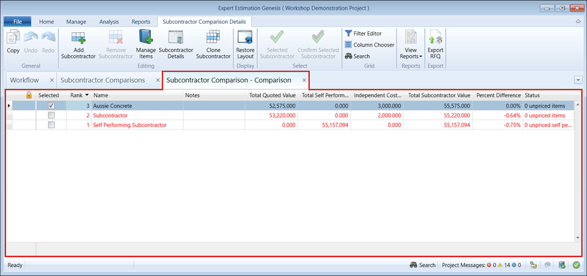Image resolution: width=587 pixels, height=276 pixels.
Task: Tick the Selected checkbox for Subcontractor row
Action: [51, 115]
